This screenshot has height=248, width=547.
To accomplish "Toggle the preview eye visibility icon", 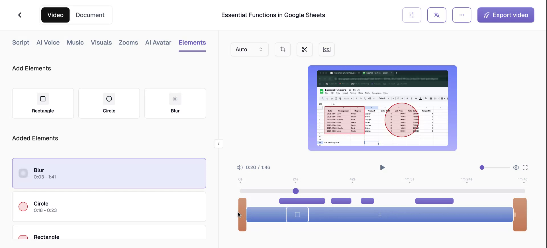I will click(x=516, y=168).
